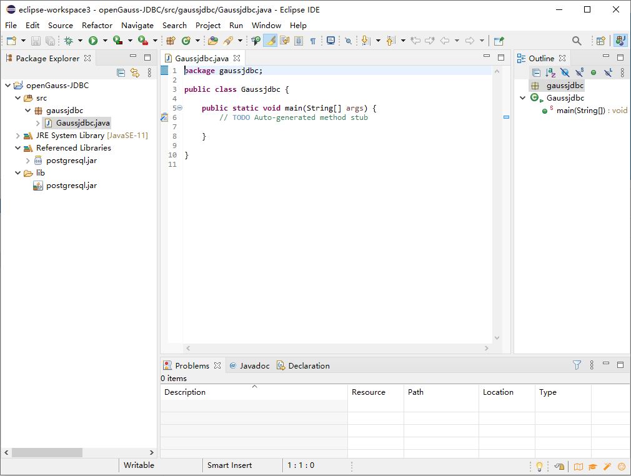The width and height of the screenshot is (631, 476).
Task: Select postgresql.jar under the lib folder
Action: point(71,186)
